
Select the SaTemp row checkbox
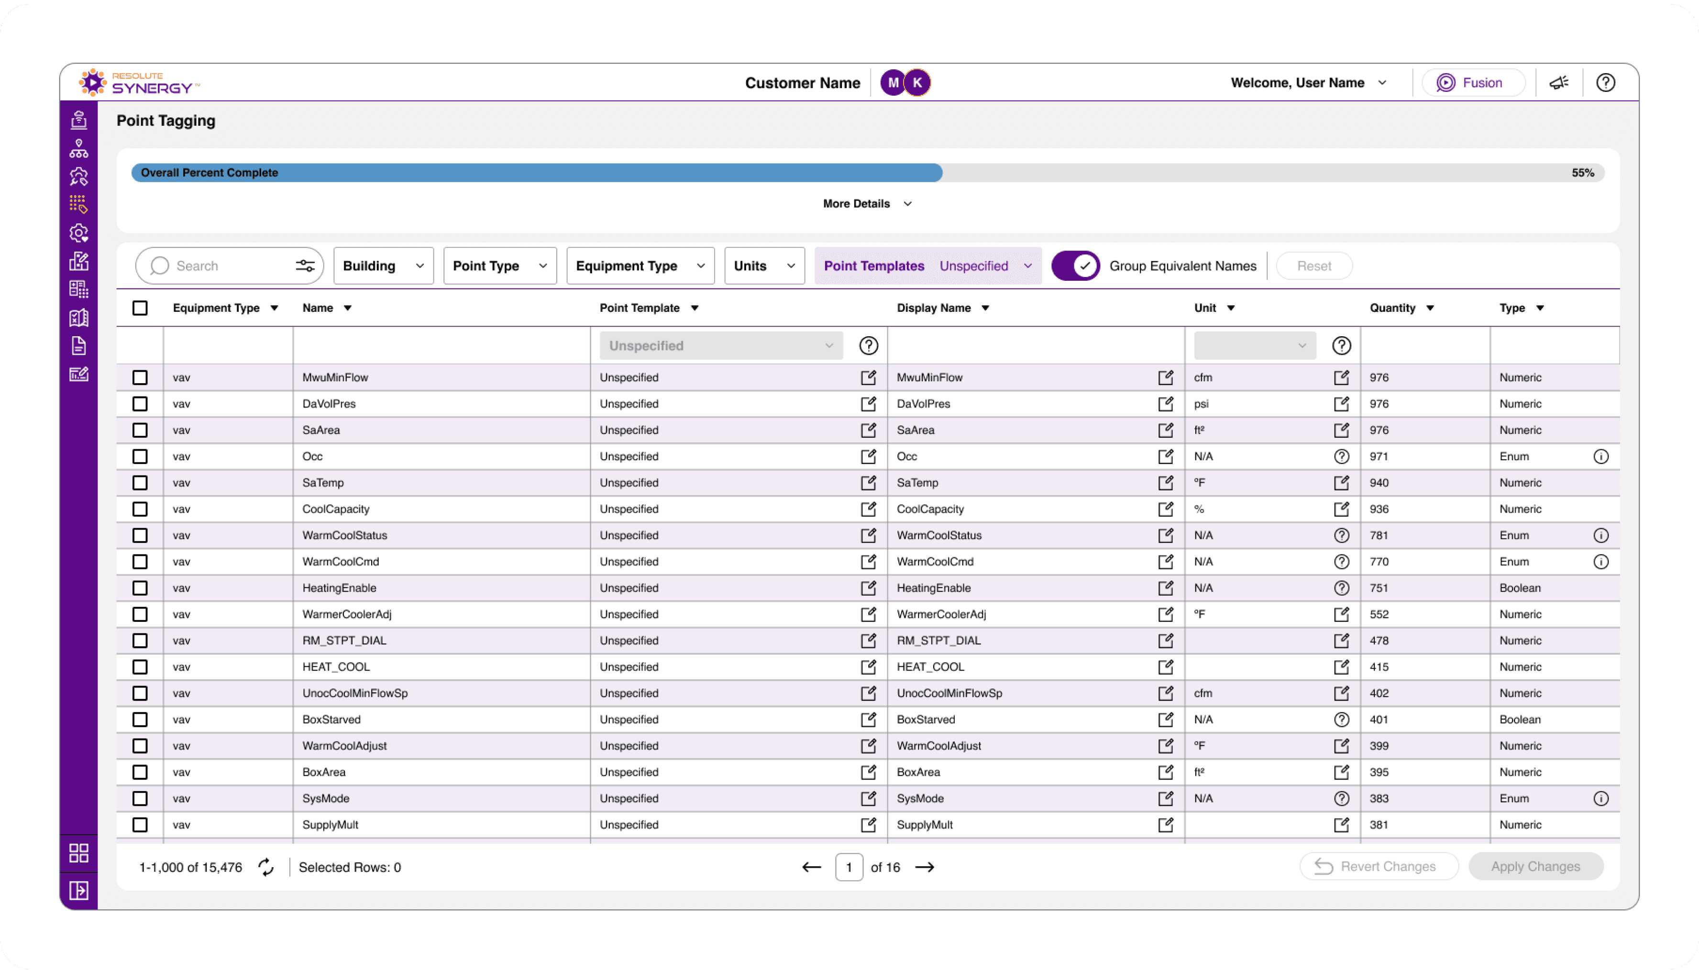point(140,482)
